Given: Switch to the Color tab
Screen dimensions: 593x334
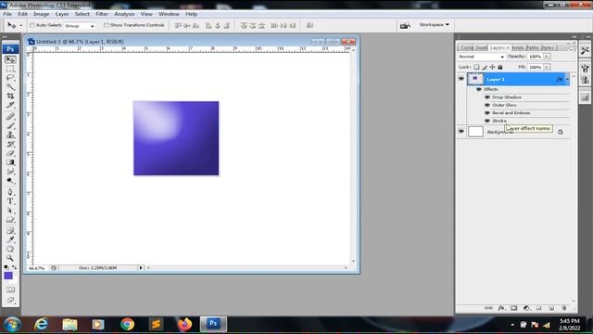Looking at the screenshot, I should [467, 47].
